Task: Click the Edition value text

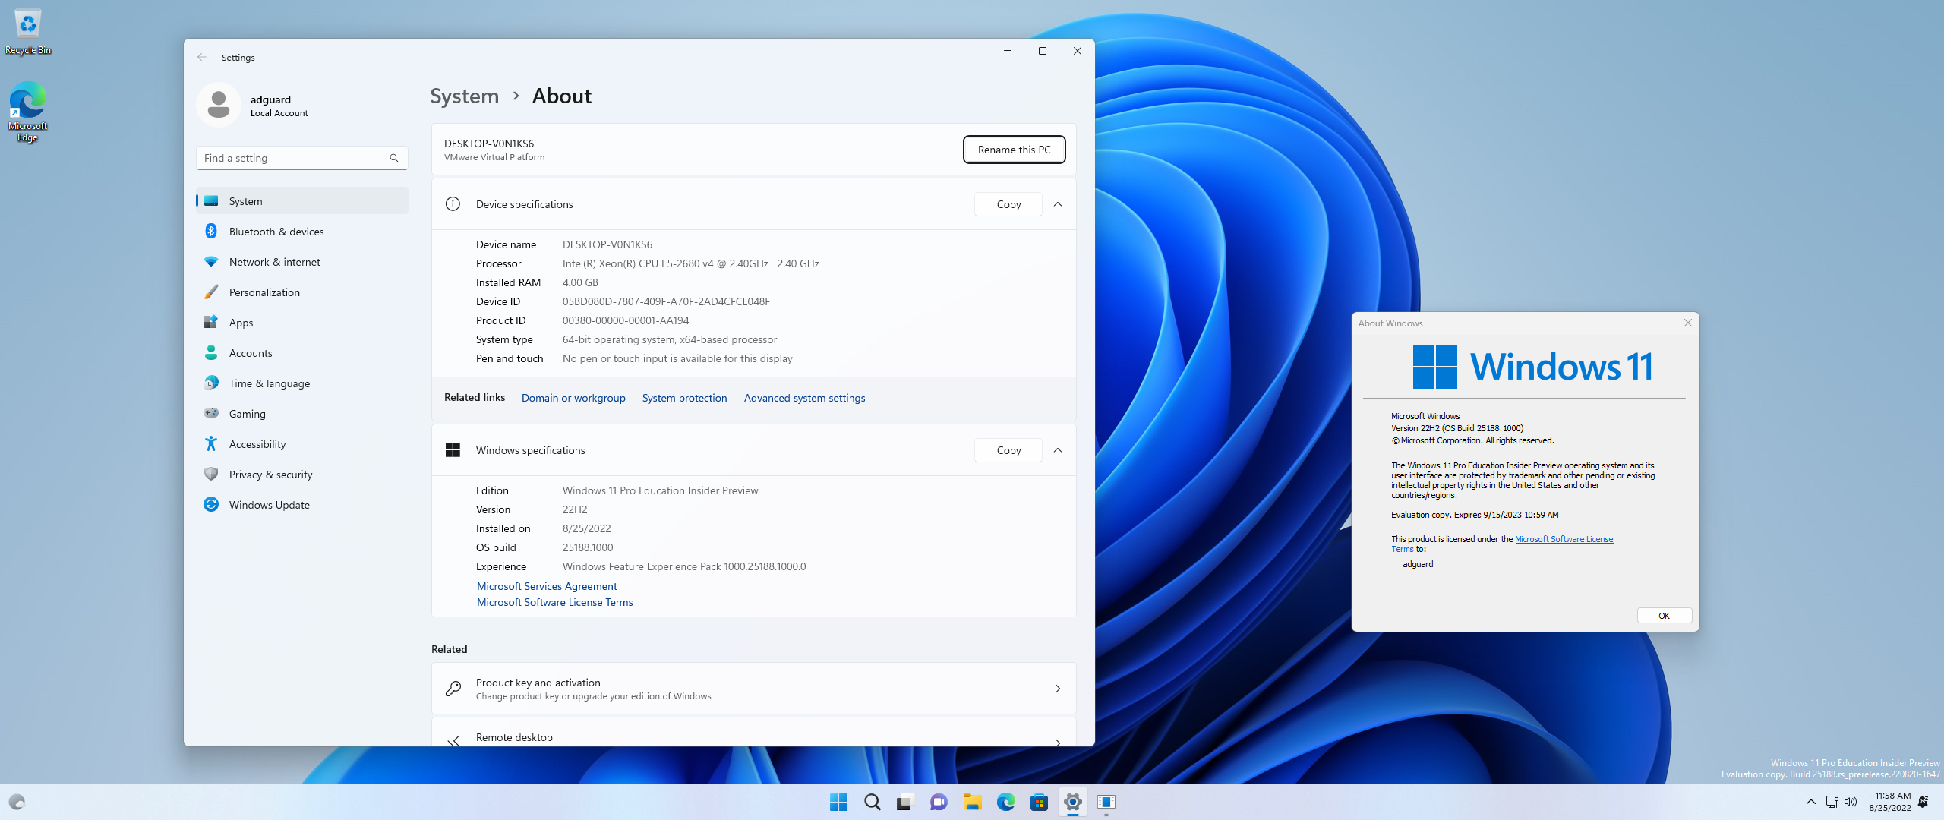Action: [660, 490]
